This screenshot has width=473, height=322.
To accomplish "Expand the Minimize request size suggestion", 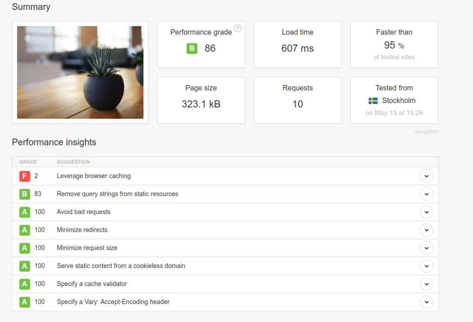I will click(426, 248).
